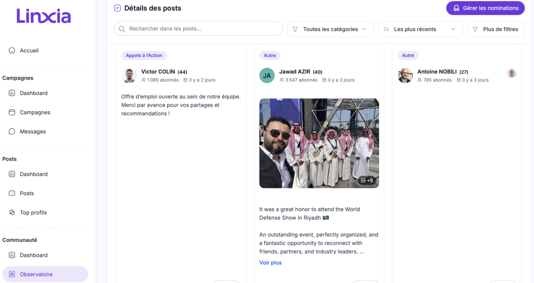The image size is (534, 283).
Task: Click the +9 more images badge
Action: coord(367,180)
